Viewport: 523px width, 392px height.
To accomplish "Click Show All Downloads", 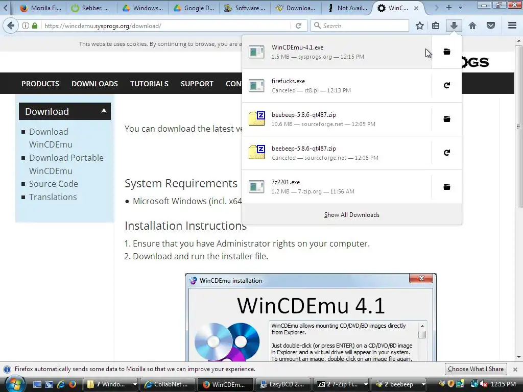I will [x=351, y=215].
